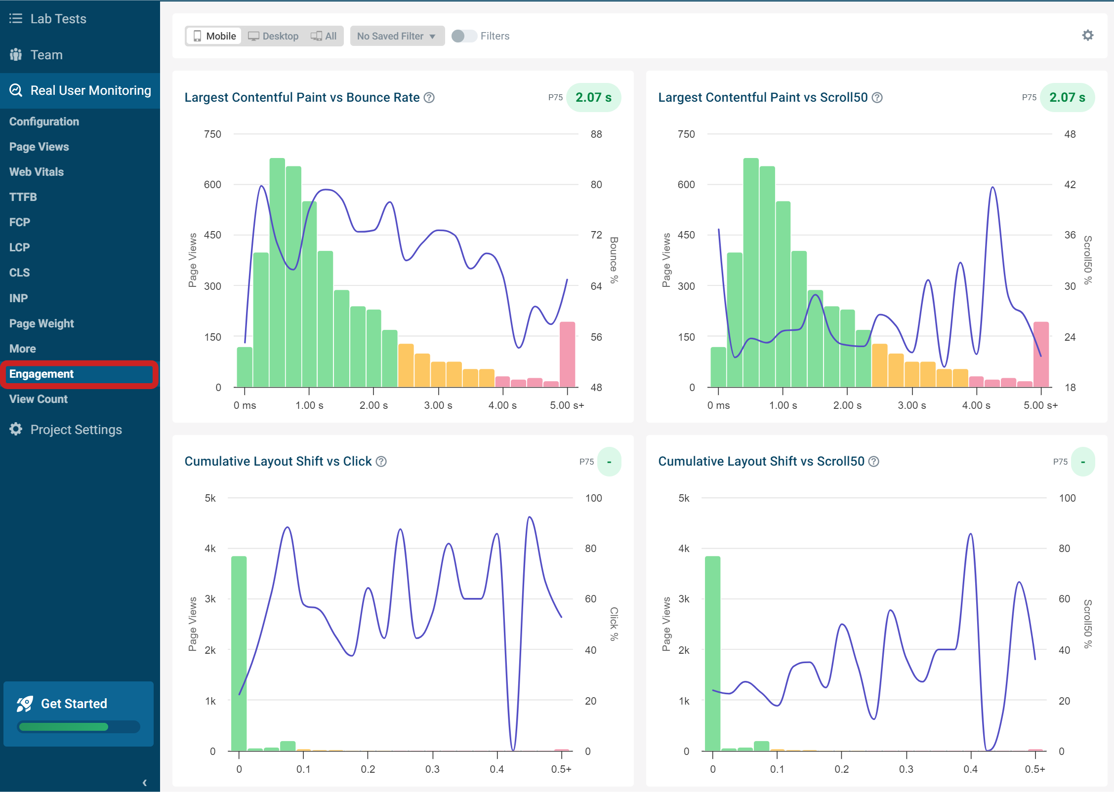The height and width of the screenshot is (792, 1114).
Task: Open help for CLS vs Scroll50
Action: pos(873,462)
